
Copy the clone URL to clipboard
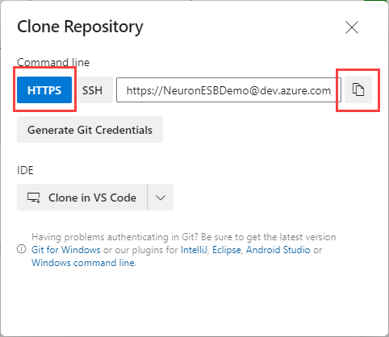pyautogui.click(x=358, y=89)
